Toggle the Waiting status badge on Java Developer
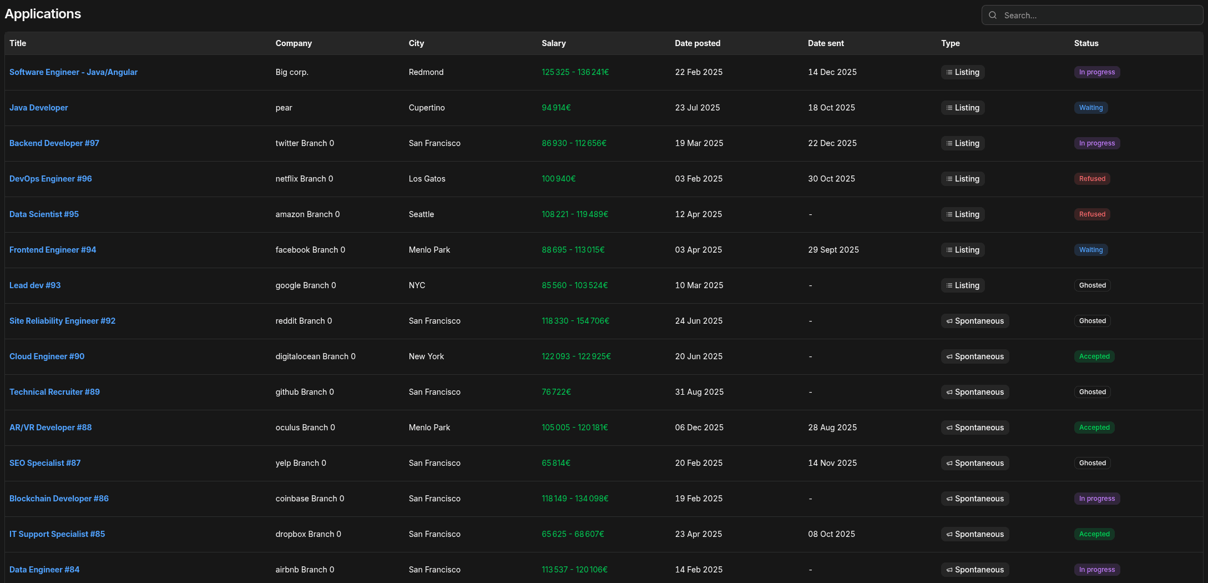1208x583 pixels. [1091, 108]
